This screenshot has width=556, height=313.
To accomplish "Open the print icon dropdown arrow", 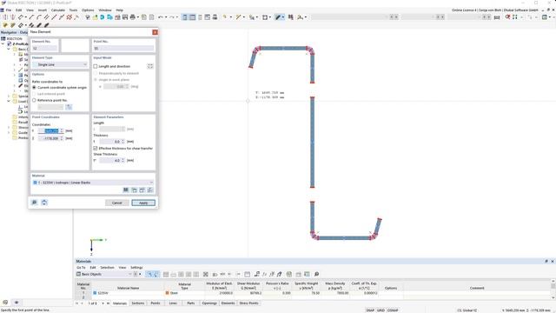I will (x=137, y=17).
